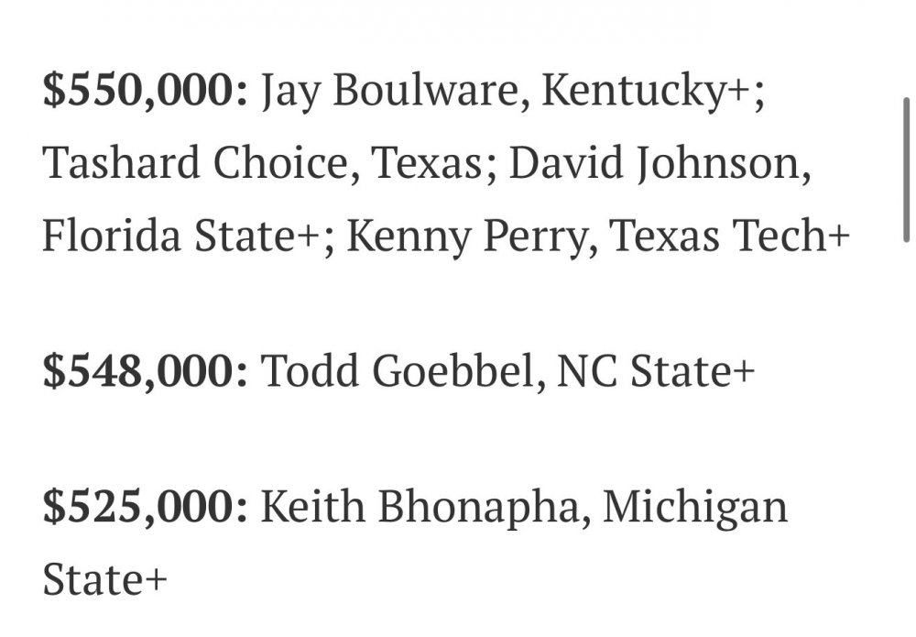Click the name David Johnson
Viewport: 916px width, 637px height.
point(660,163)
